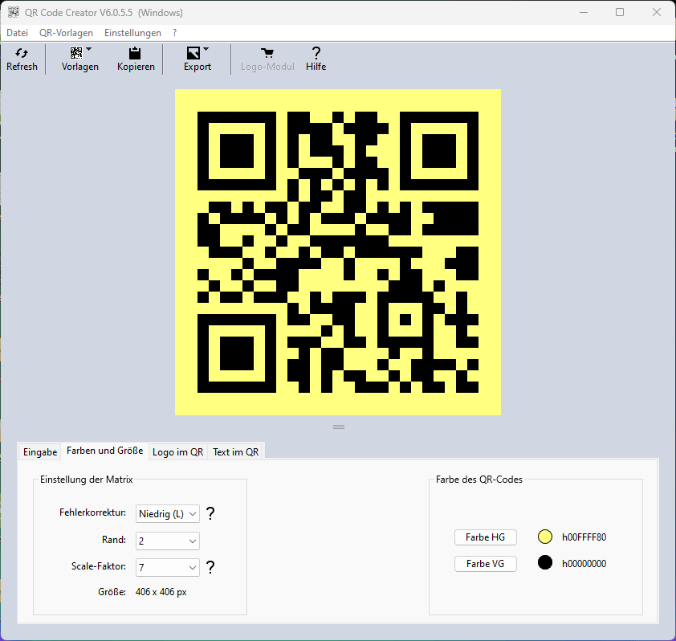Viewport: 676px width, 641px height.
Task: Select the Farben und Größe tab
Action: [x=104, y=451]
